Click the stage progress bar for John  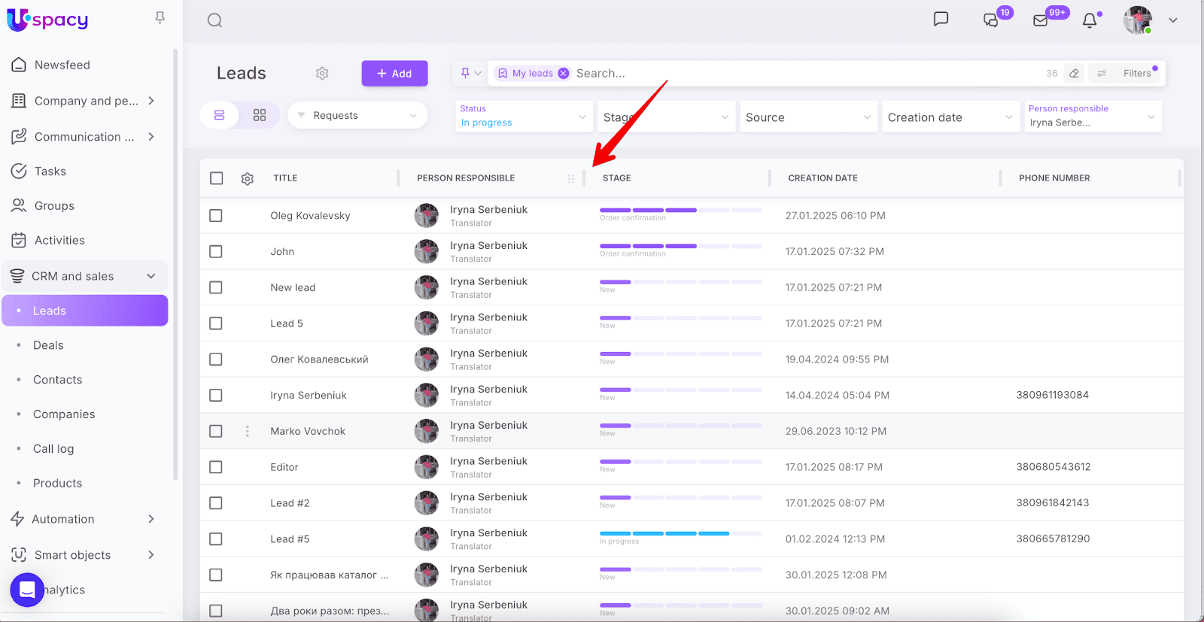click(680, 246)
